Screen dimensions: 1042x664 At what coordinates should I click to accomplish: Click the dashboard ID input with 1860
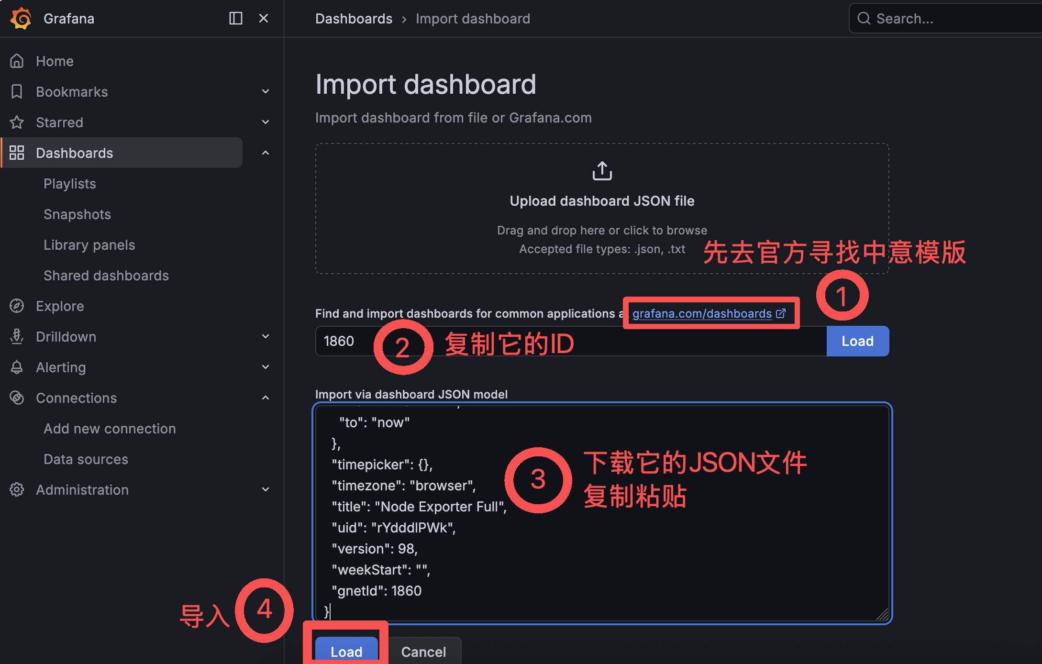pos(340,341)
